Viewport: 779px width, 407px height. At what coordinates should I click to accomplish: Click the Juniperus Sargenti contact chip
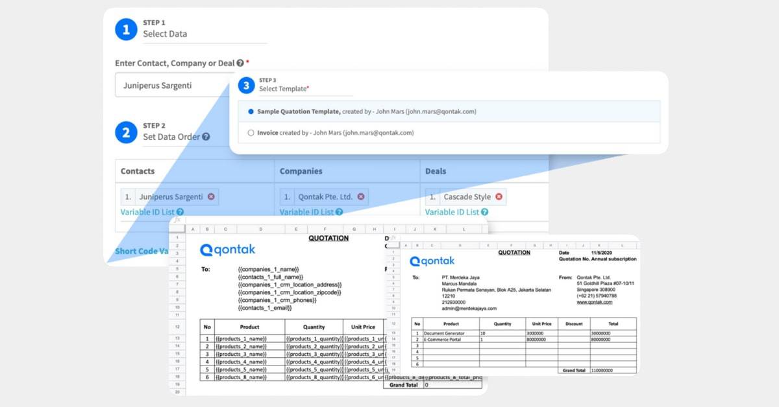170,196
